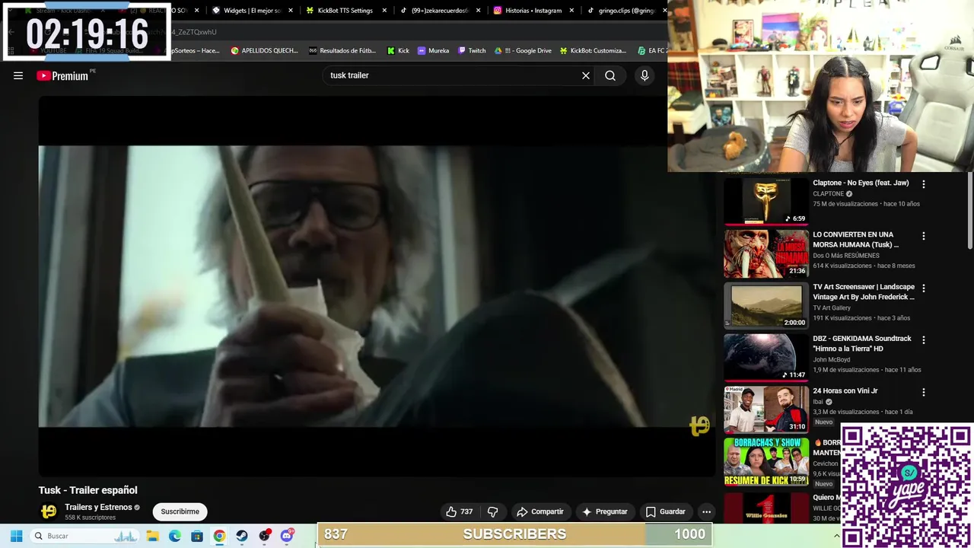This screenshot has width=974, height=548.
Task: Dislike the Tusk trailer video
Action: pos(492,511)
